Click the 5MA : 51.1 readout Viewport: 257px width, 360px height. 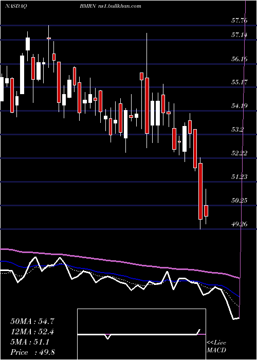tap(30, 342)
